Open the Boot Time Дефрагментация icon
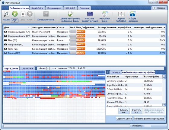Screen dimensions: 169x130 90,14
